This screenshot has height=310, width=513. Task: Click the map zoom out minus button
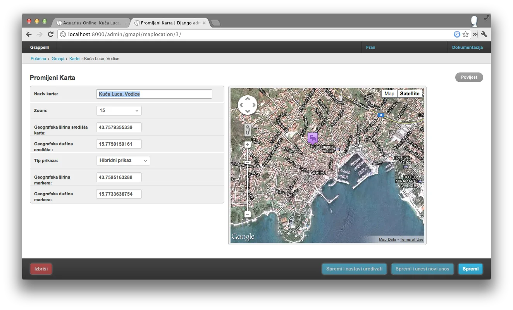[x=248, y=214]
